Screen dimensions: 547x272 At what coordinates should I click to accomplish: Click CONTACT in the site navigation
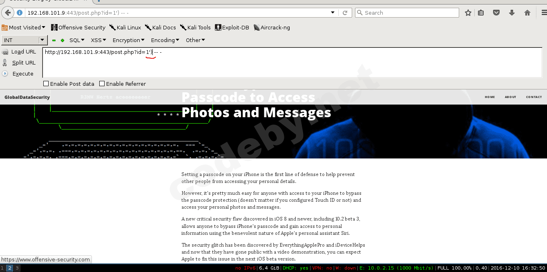coord(534,97)
